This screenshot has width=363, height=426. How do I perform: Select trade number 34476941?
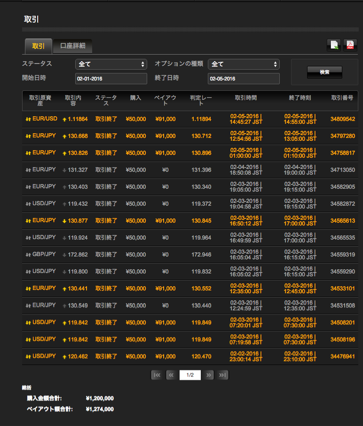click(343, 356)
